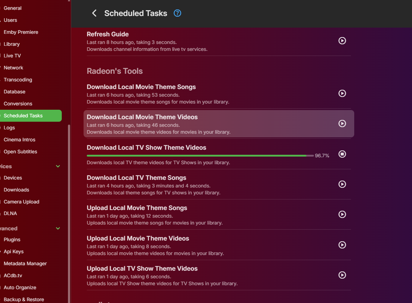Run Upload Local Movie Theme Videos task
The height and width of the screenshot is (303, 412).
coord(342,245)
